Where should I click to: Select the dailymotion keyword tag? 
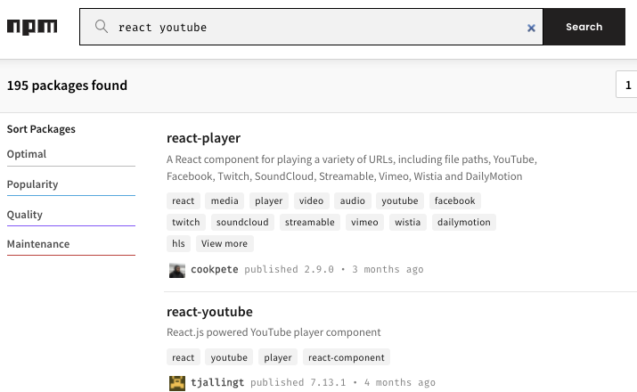coord(464,222)
